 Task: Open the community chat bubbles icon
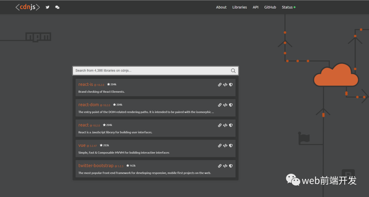[x=57, y=7]
